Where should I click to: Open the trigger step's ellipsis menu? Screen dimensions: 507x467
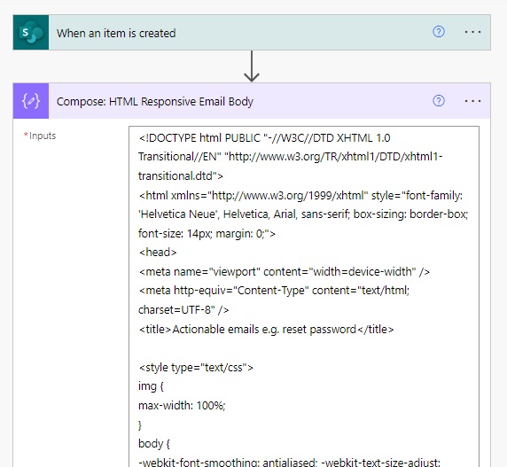click(x=472, y=32)
